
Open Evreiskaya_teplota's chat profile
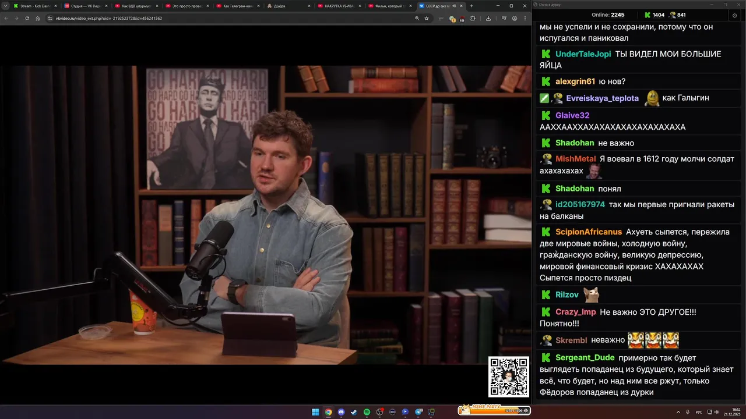tap(602, 98)
